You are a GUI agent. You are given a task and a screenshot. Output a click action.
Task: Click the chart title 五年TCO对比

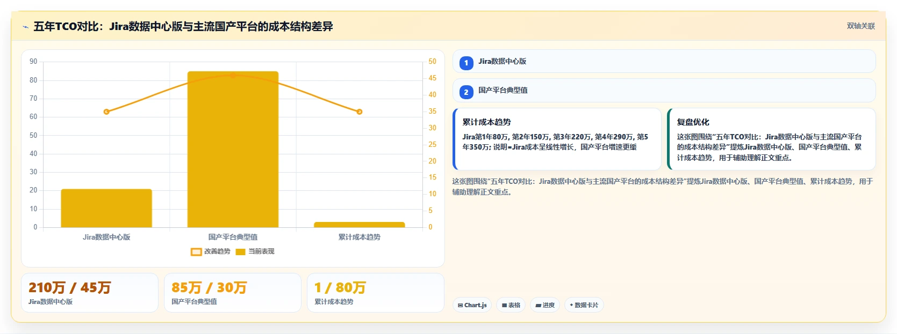click(x=183, y=26)
